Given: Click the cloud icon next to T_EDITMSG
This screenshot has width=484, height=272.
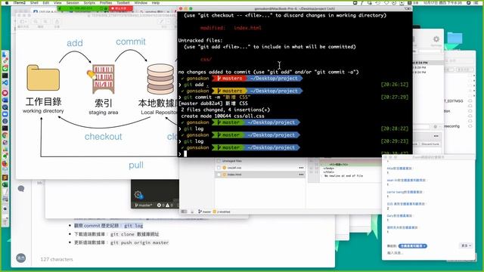Looking at the screenshot, I should point(470,100).
